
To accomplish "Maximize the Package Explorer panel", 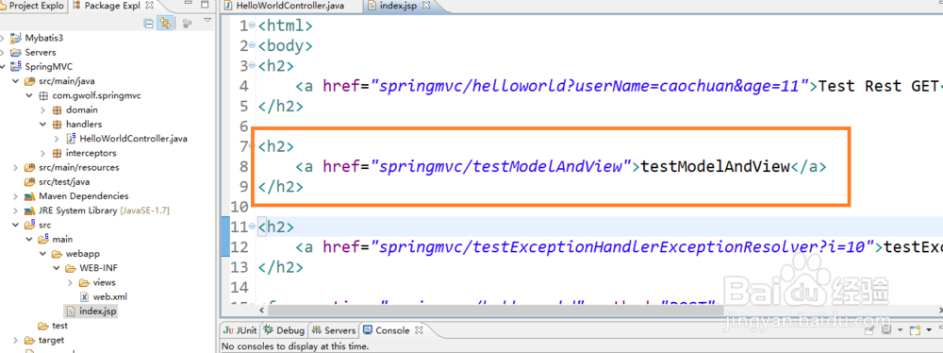I will [x=205, y=5].
